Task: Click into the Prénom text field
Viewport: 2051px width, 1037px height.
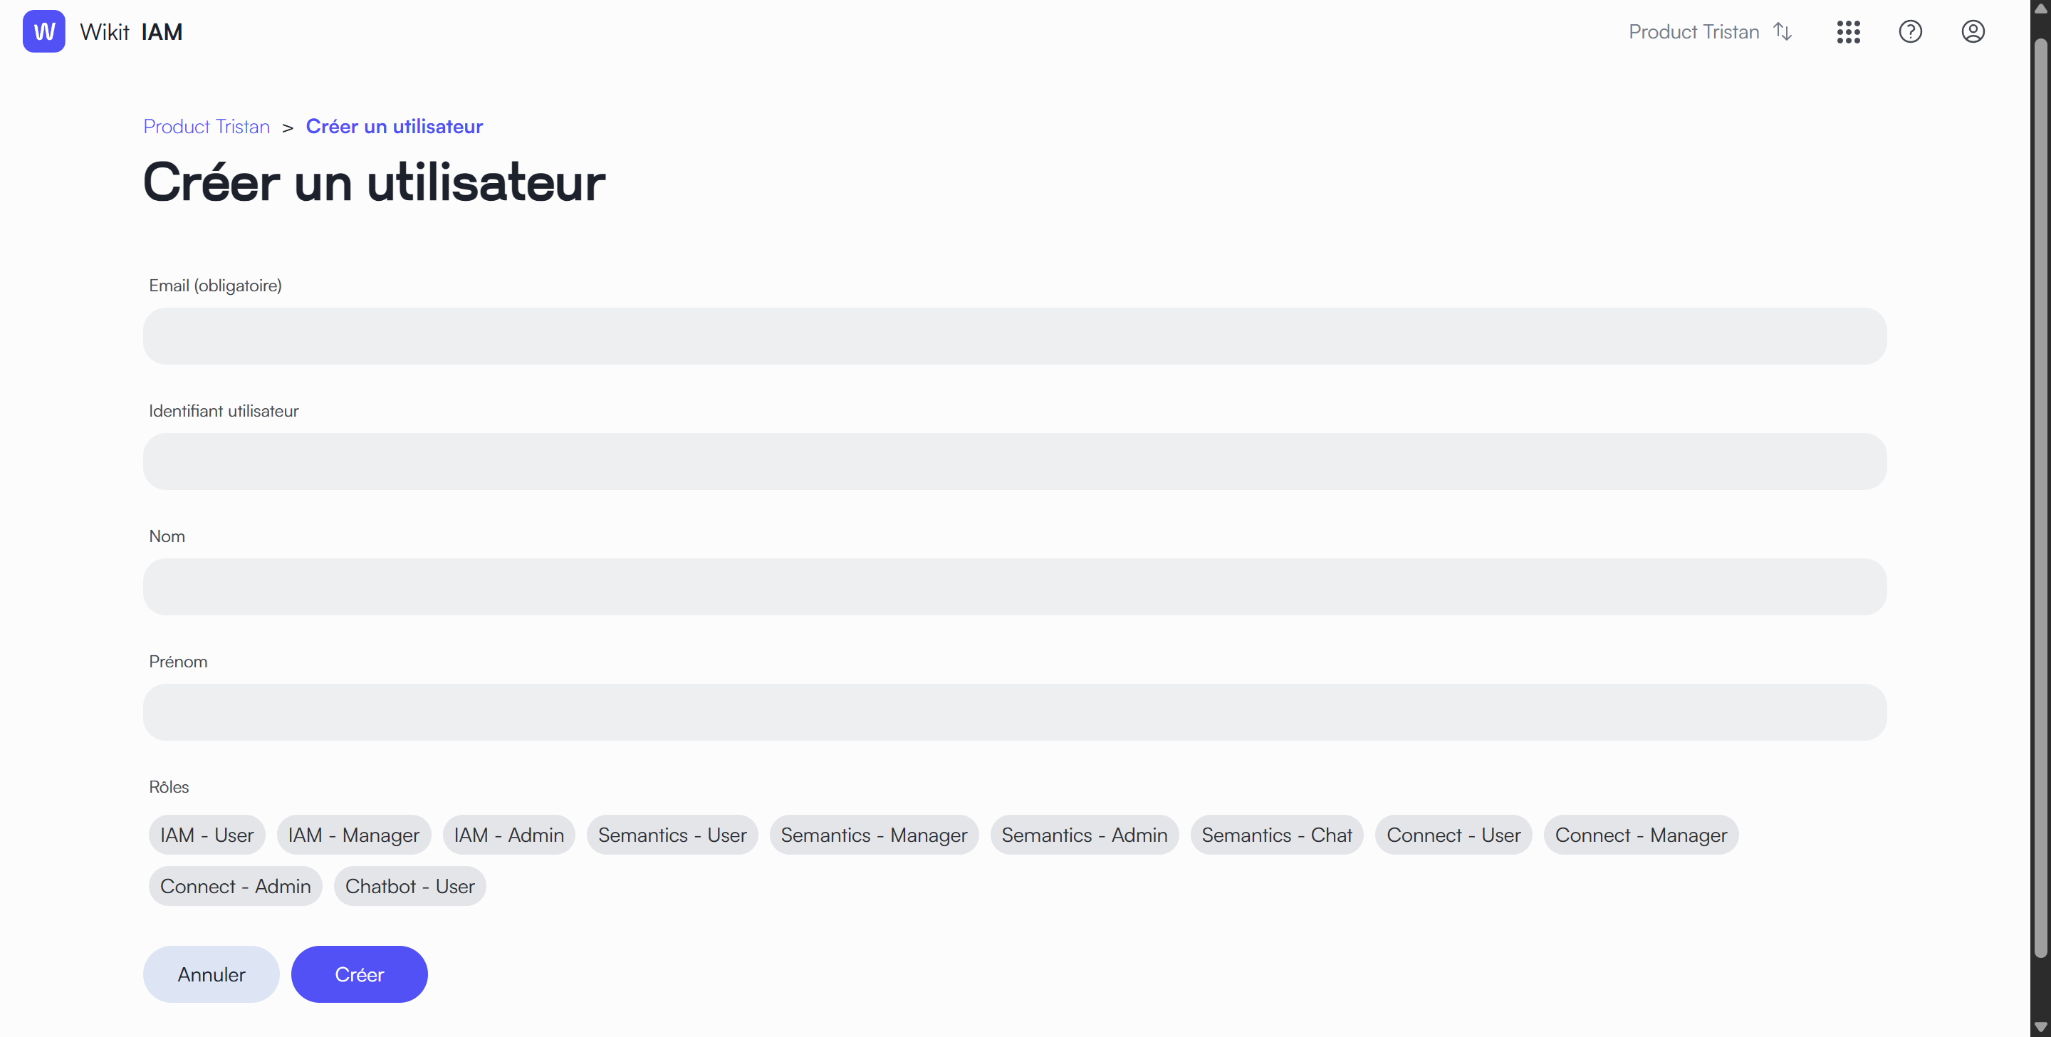Action: pyautogui.click(x=1014, y=712)
